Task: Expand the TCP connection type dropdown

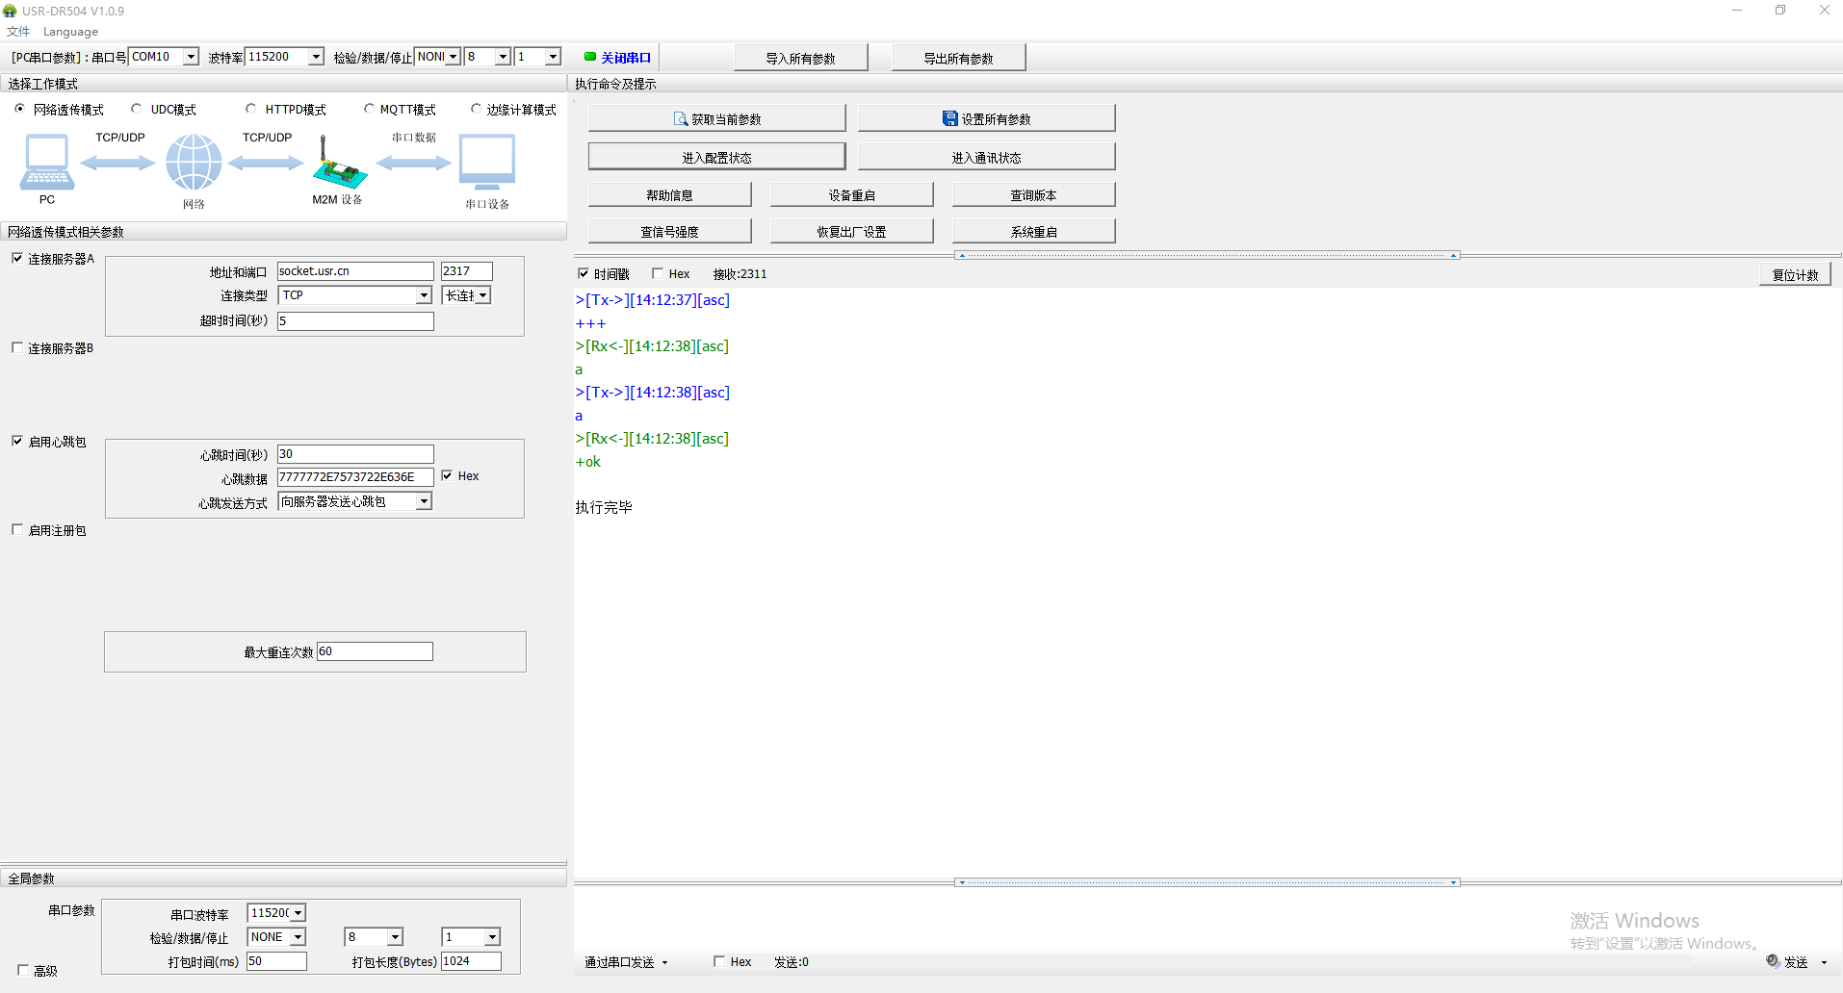Action: click(424, 295)
